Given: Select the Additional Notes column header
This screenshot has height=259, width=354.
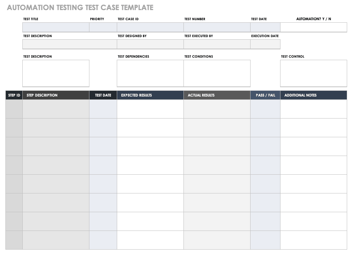Looking at the screenshot, I should 314,95.
